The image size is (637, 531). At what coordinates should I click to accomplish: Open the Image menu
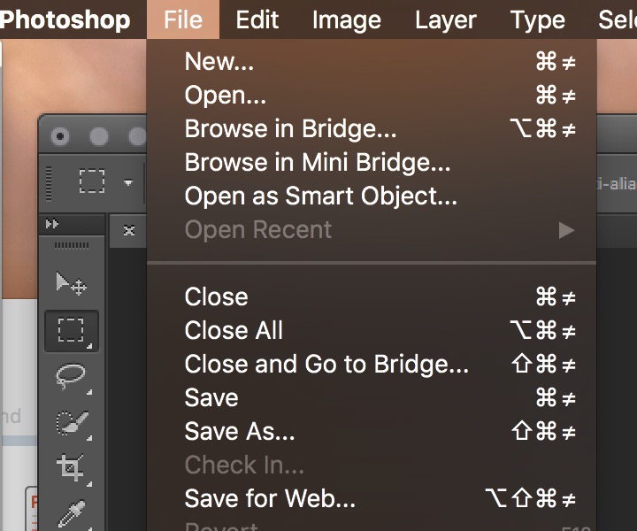click(347, 19)
